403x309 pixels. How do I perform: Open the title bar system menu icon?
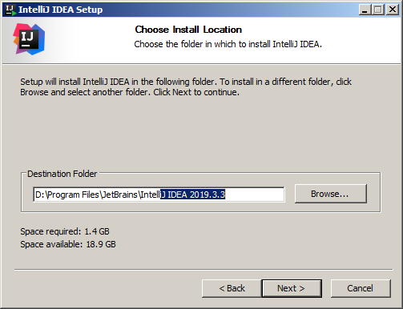10,10
